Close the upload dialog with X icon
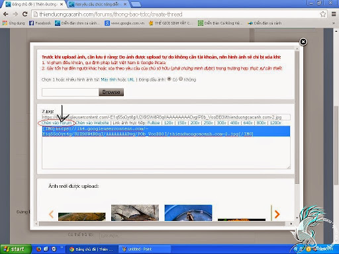The width and height of the screenshot is (339, 254). click(303, 42)
